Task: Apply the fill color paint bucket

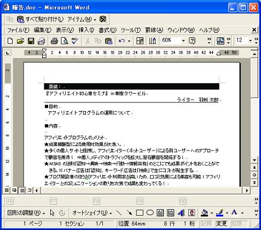Action: (205, 213)
